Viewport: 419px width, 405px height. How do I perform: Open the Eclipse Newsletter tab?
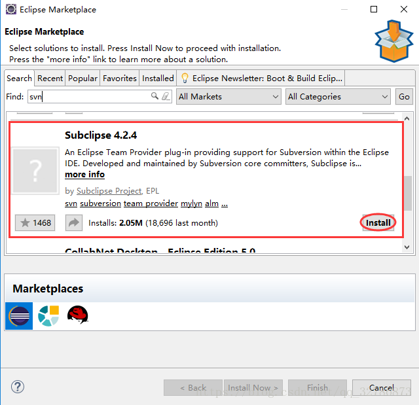pyautogui.click(x=261, y=79)
